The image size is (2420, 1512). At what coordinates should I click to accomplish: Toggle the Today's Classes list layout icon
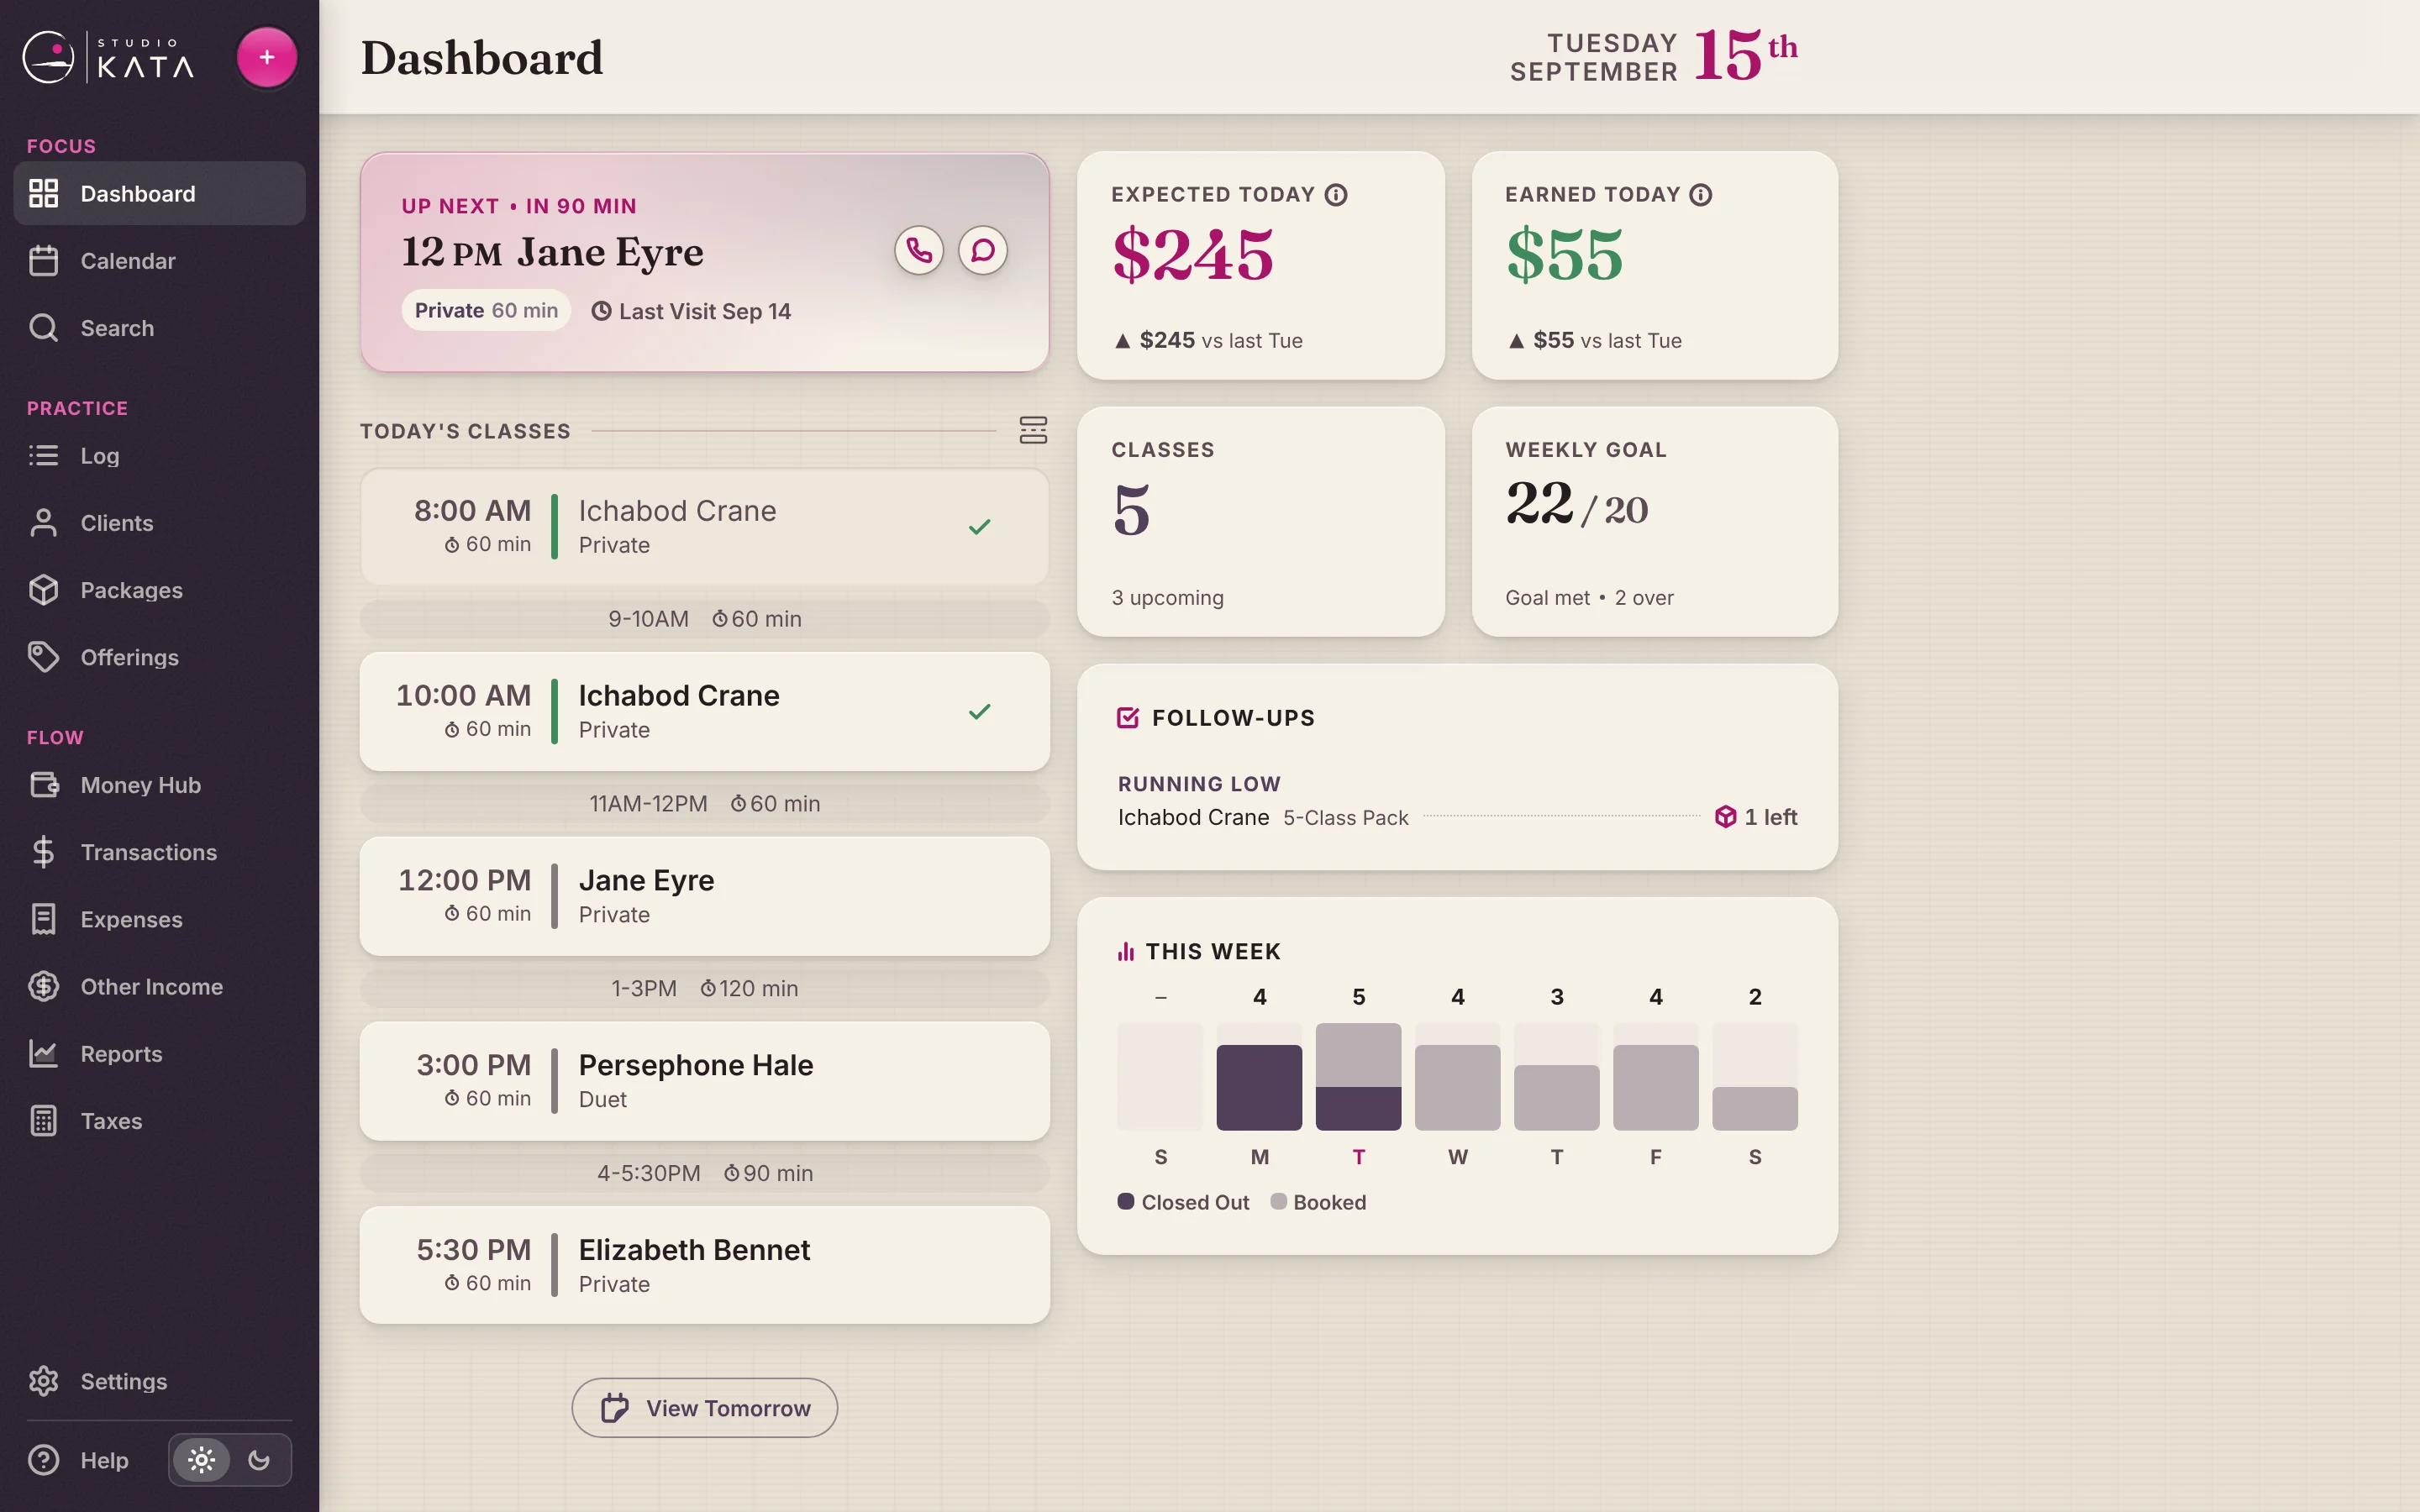coord(1033,430)
